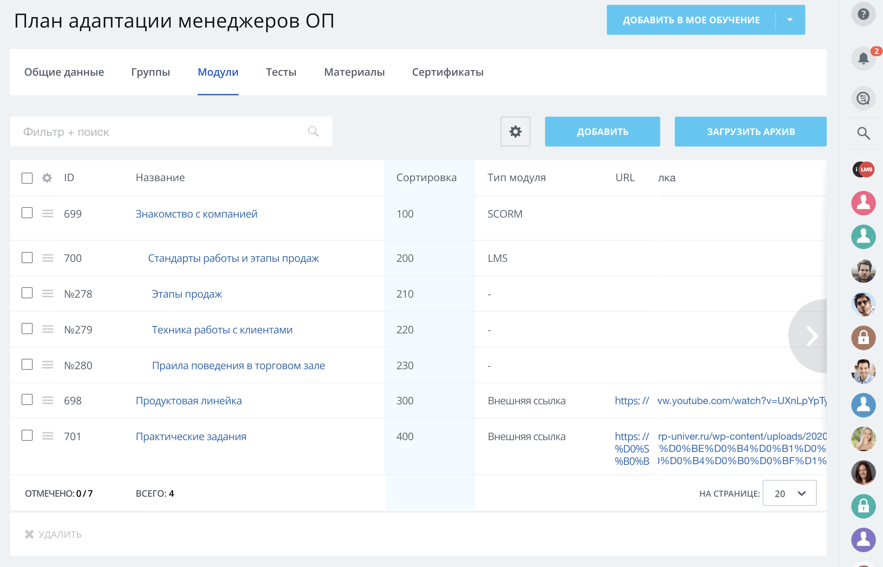This screenshot has height=567, width=883.
Task: Click the ID column header to sort
Action: tap(68, 178)
